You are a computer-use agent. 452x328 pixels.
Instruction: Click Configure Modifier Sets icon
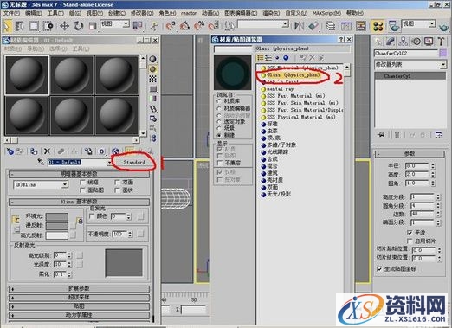[x=439, y=135]
